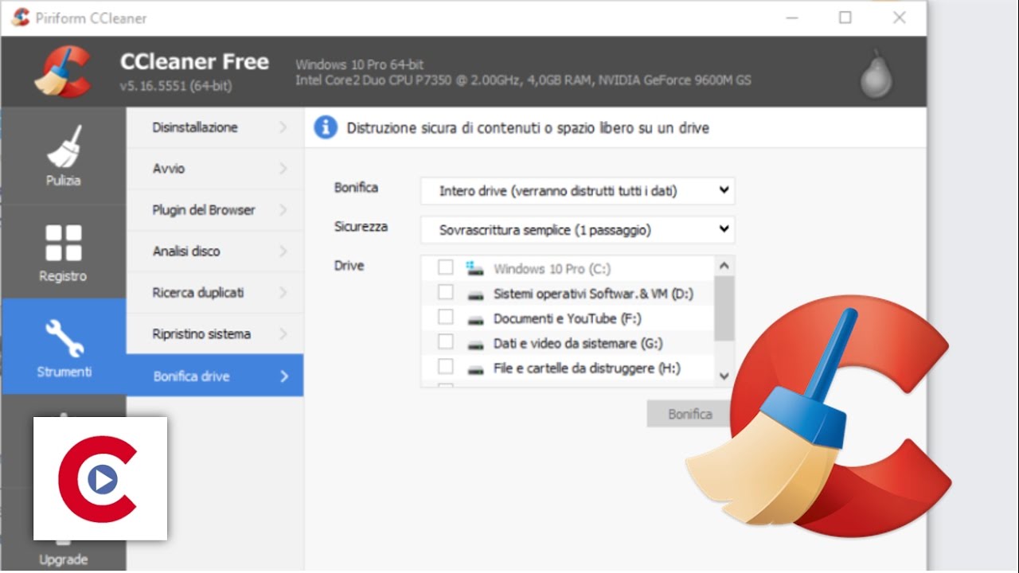Maximize the CCleaner window
This screenshot has width=1019, height=573.
(845, 18)
